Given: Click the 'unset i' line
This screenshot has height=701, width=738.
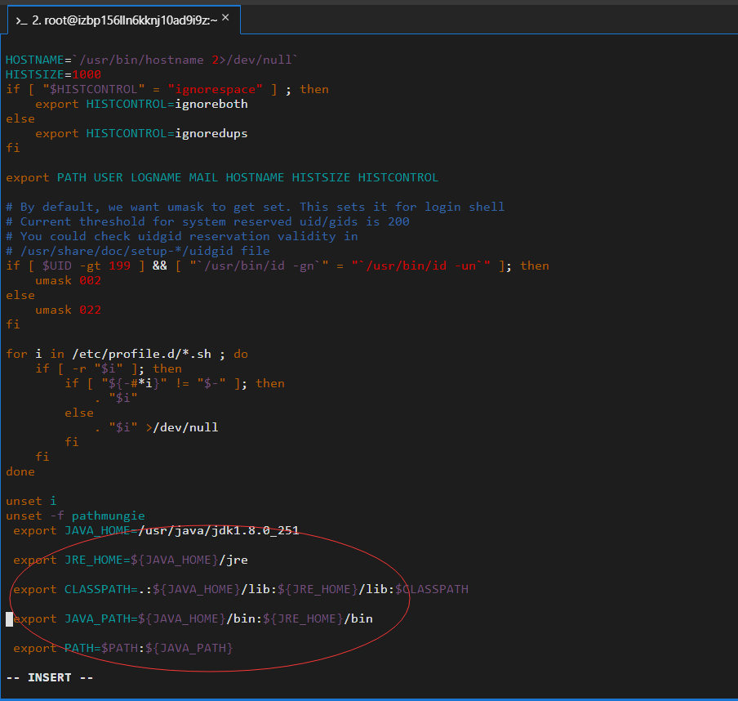Looking at the screenshot, I should tap(31, 501).
